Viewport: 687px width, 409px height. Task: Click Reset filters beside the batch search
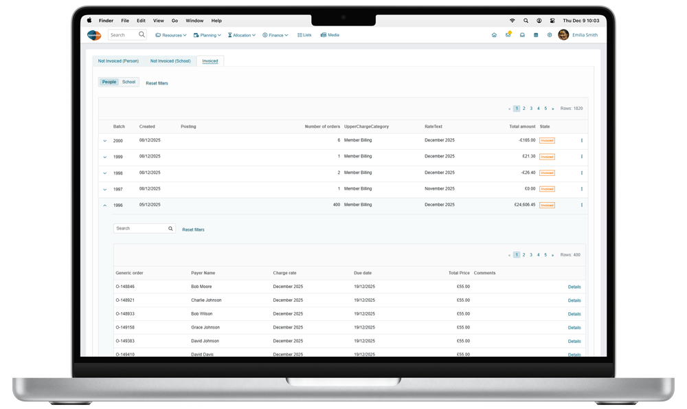(193, 230)
